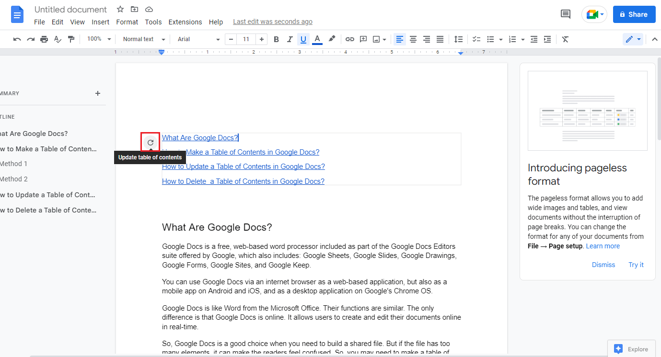This screenshot has height=357, width=661.
Task: Increase font size with plus button
Action: point(261,39)
